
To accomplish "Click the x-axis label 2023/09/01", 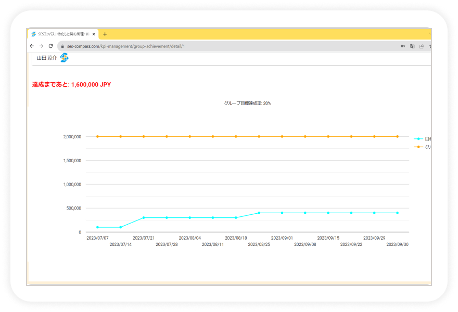I will 282,238.
